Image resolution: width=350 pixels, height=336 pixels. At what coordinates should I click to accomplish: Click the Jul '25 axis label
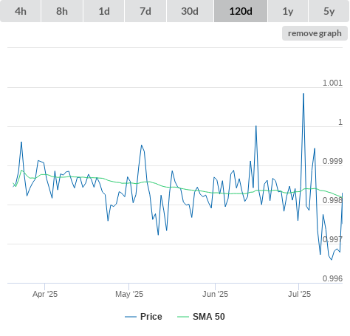click(x=299, y=294)
